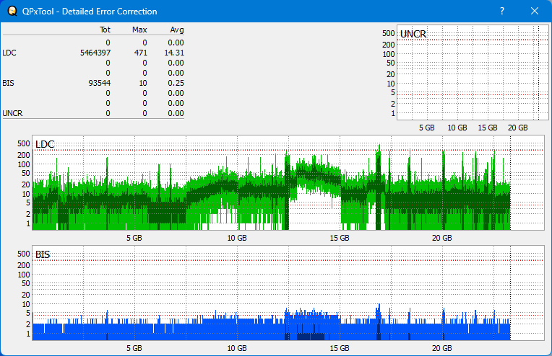This screenshot has width=552, height=356.
Task: Select the BIS average value 0.25
Action: pyautogui.click(x=176, y=83)
